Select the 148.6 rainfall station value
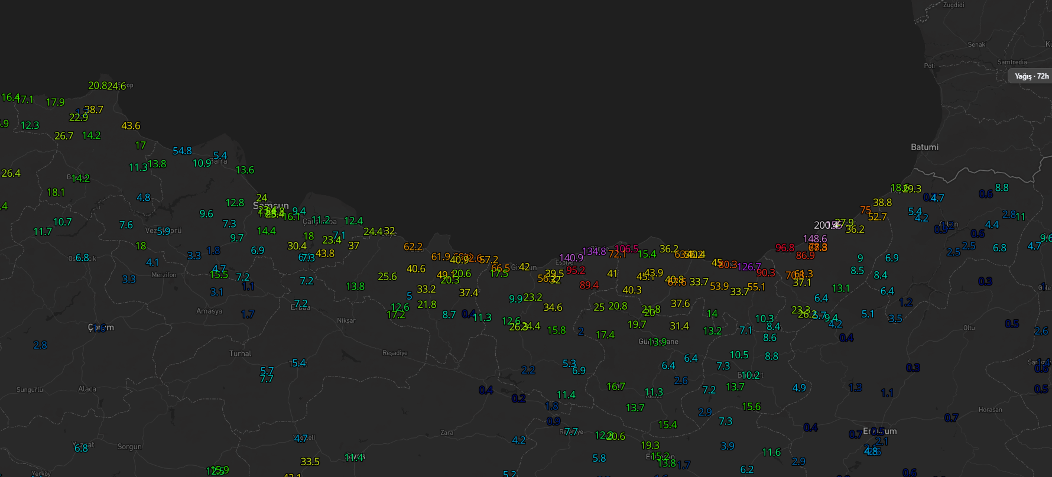The height and width of the screenshot is (477, 1052). click(814, 239)
